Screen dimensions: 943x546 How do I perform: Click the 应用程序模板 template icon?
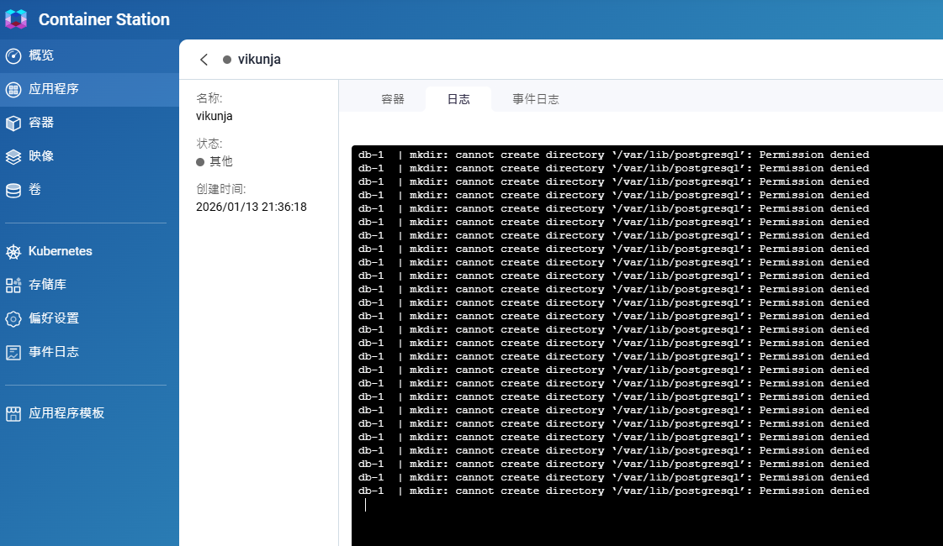[x=13, y=413]
